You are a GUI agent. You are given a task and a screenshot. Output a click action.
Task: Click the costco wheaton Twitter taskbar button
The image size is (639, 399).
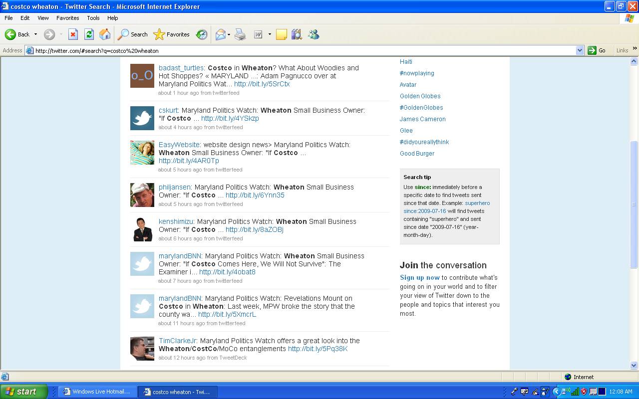(178, 392)
